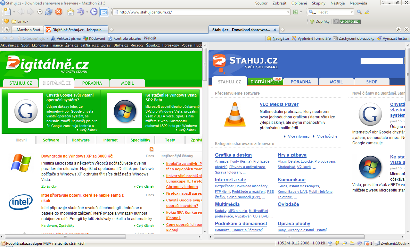The image size is (410, 247).
Task: Open favorites via the heart icon
Action: tap(6, 21)
